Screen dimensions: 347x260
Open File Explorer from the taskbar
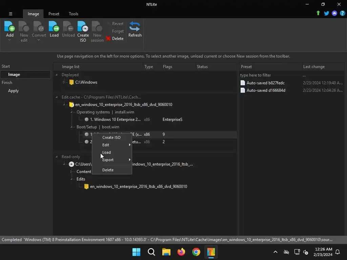point(166,252)
